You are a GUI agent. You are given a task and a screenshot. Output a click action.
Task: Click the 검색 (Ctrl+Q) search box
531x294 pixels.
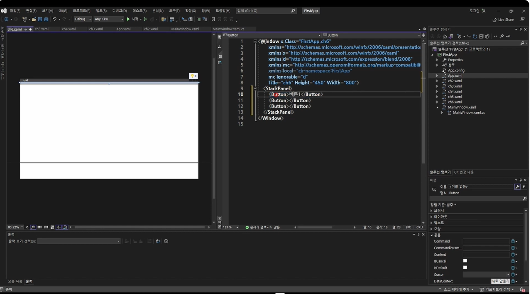[x=266, y=11]
